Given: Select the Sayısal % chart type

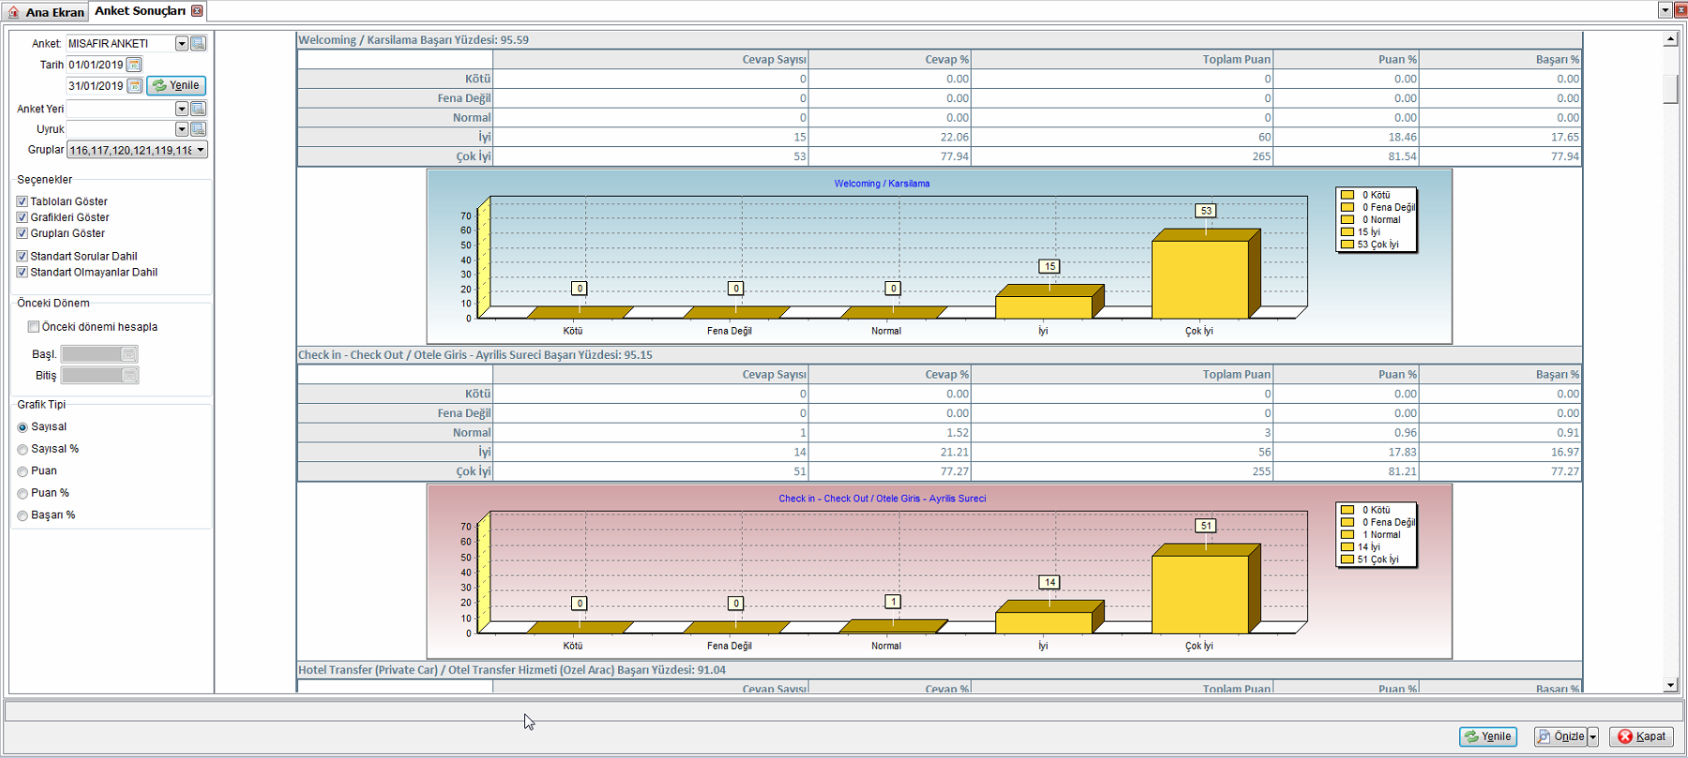Looking at the screenshot, I should click(x=23, y=450).
